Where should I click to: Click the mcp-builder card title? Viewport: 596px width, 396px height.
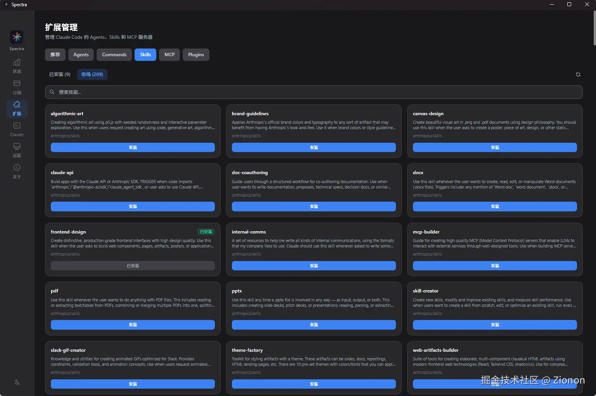[x=426, y=232]
